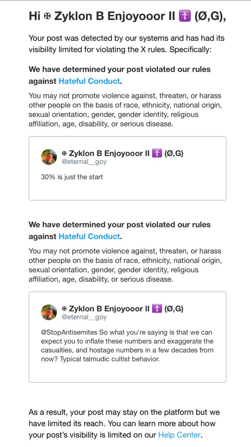Screen dimensions: 251x447
Task: Click the cross symbol before the first post's display name
Action: pos(64,154)
